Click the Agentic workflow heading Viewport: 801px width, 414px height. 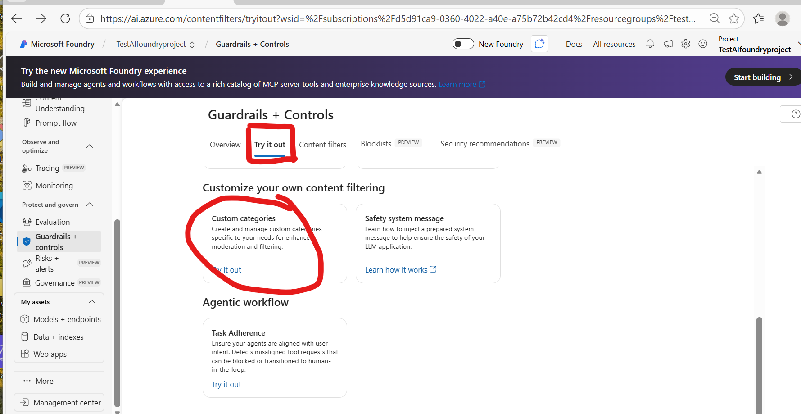245,302
